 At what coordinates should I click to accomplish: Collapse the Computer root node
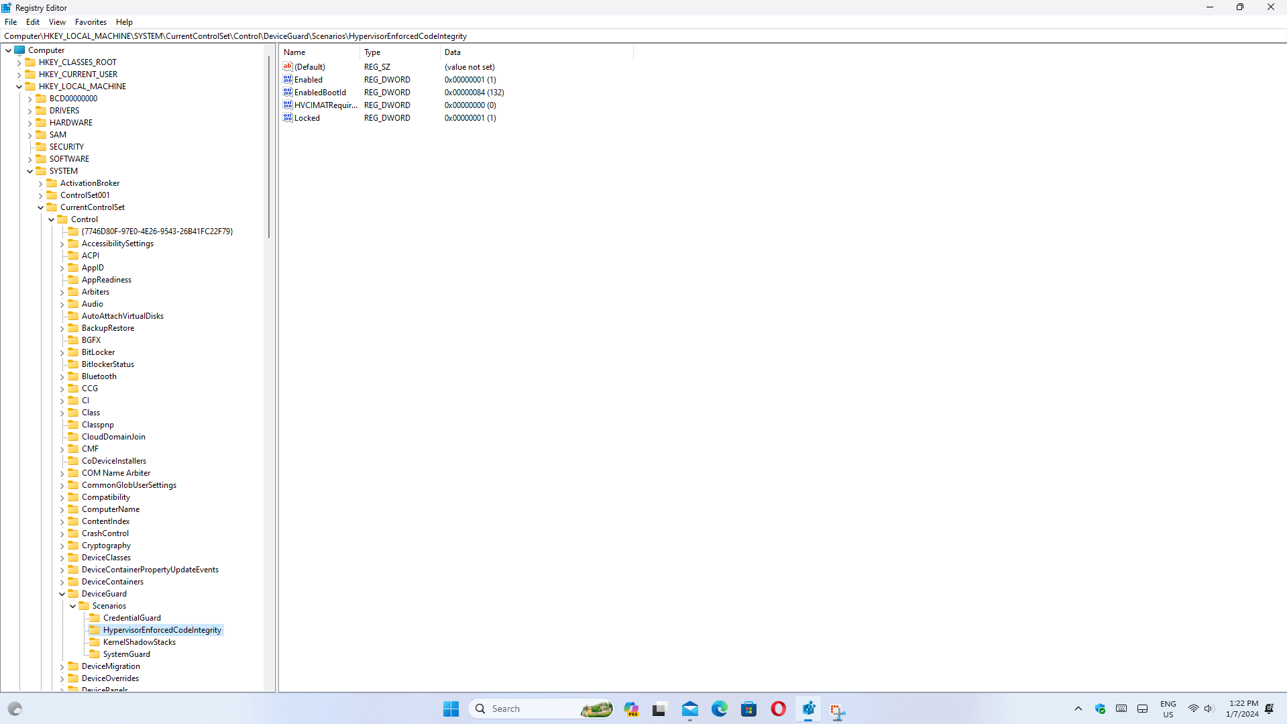(9, 50)
